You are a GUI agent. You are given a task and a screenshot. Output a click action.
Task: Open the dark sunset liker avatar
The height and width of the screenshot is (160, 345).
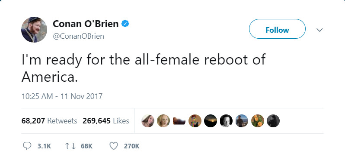[x=211, y=121]
